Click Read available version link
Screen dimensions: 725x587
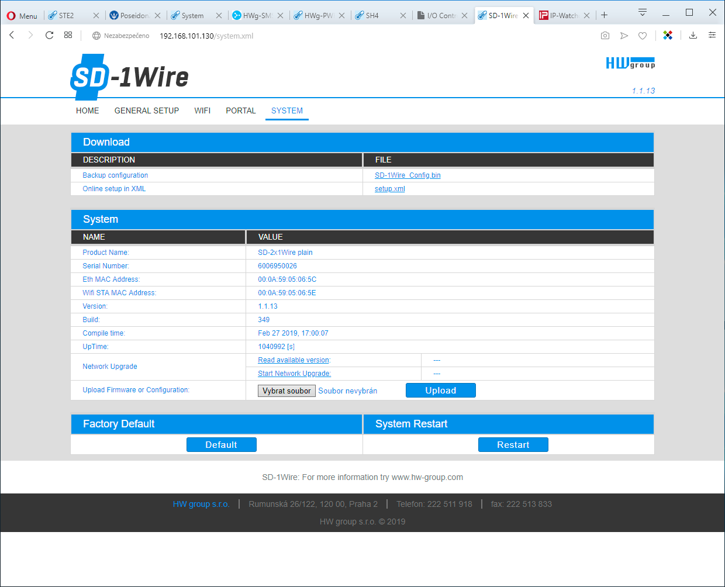294,360
